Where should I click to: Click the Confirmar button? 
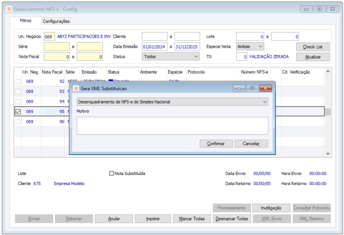tap(216, 144)
